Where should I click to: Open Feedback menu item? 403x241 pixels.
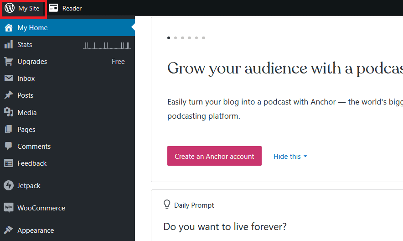(x=67, y=163)
